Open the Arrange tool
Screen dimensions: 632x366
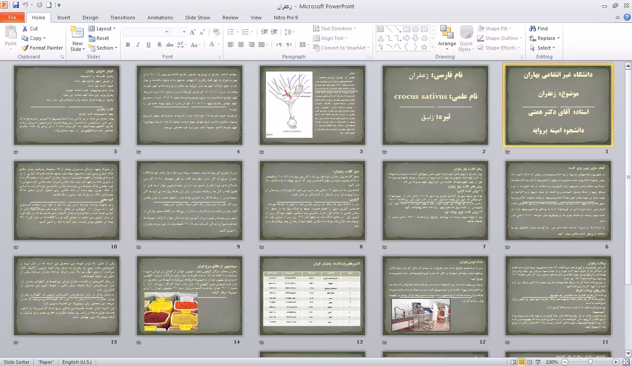point(447,37)
